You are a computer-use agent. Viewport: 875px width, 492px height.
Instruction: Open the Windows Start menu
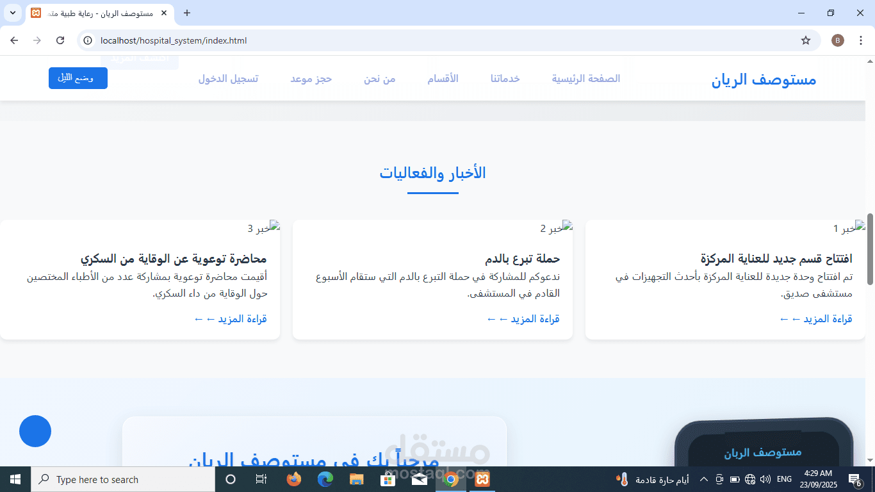pos(15,479)
